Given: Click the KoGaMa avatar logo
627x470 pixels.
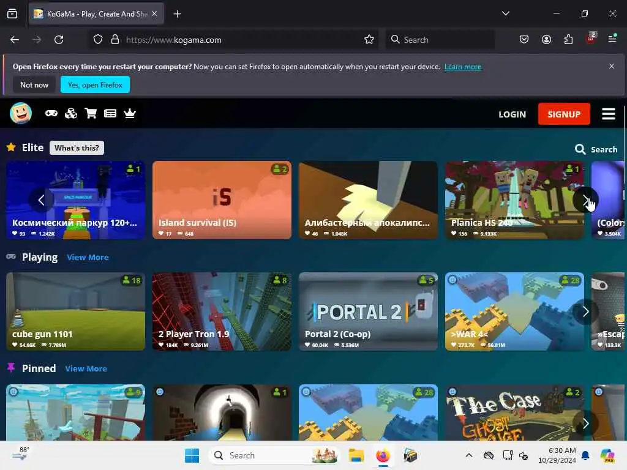Looking at the screenshot, I should pyautogui.click(x=21, y=113).
